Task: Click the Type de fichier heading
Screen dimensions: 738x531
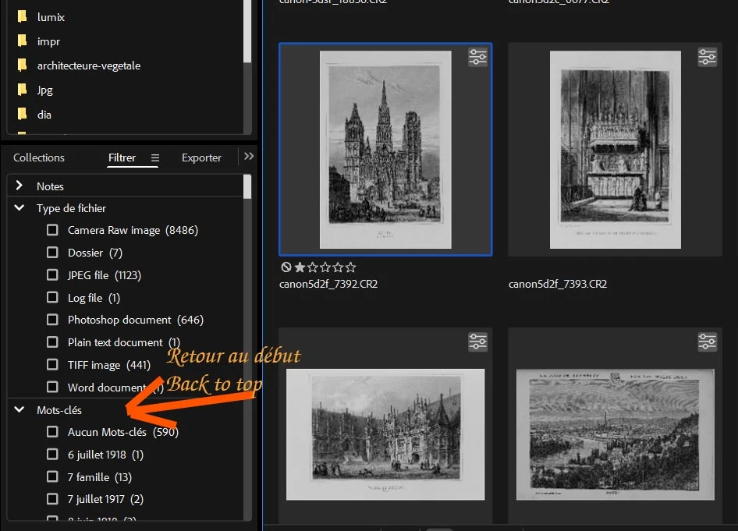Action: (71, 208)
